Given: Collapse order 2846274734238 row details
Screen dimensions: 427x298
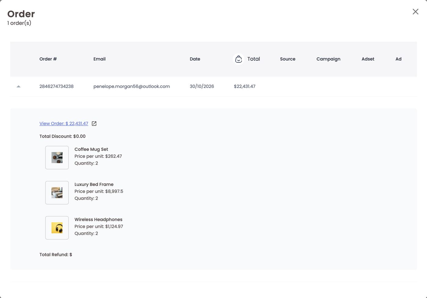Looking at the screenshot, I should [x=19, y=86].
